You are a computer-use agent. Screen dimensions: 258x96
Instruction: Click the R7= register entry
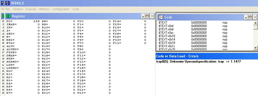coord(23,93)
